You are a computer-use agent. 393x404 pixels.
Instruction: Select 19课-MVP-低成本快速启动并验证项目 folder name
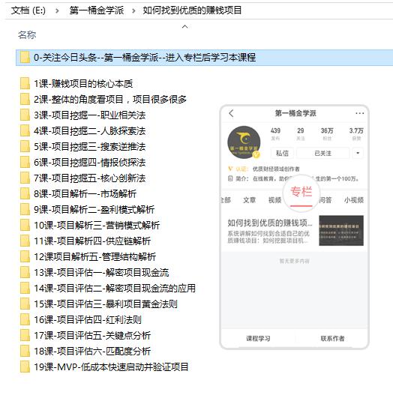[111, 367]
